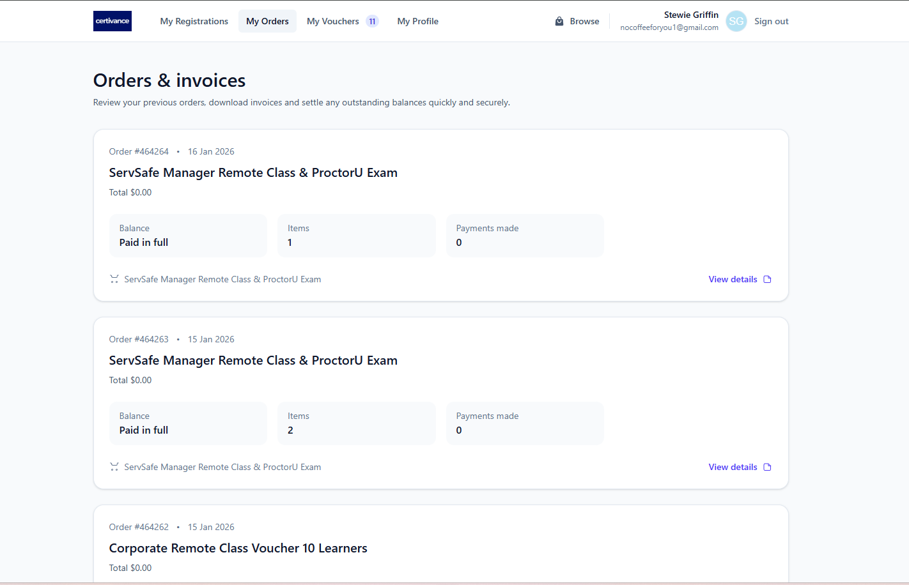This screenshot has height=585, width=909.
Task: Select the My Orders tab
Action: point(267,21)
